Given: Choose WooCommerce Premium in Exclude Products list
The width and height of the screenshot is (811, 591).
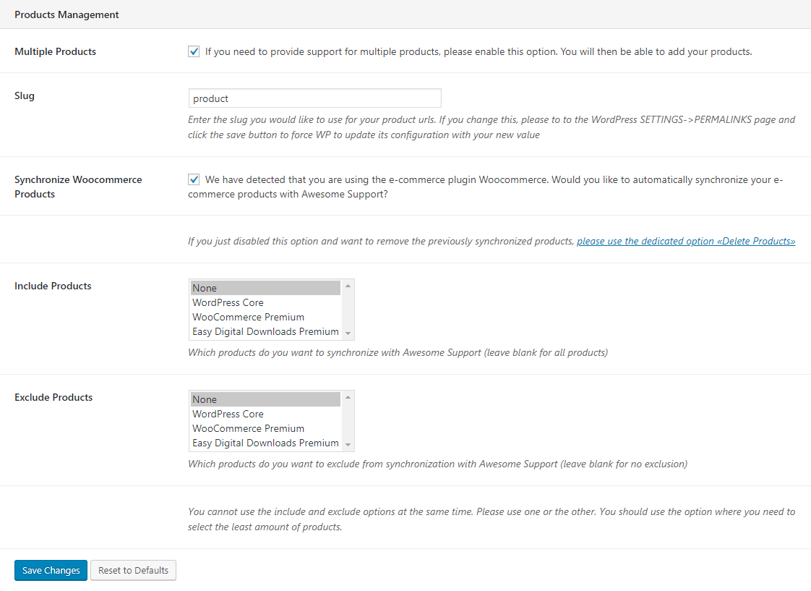Looking at the screenshot, I should pos(265,428).
